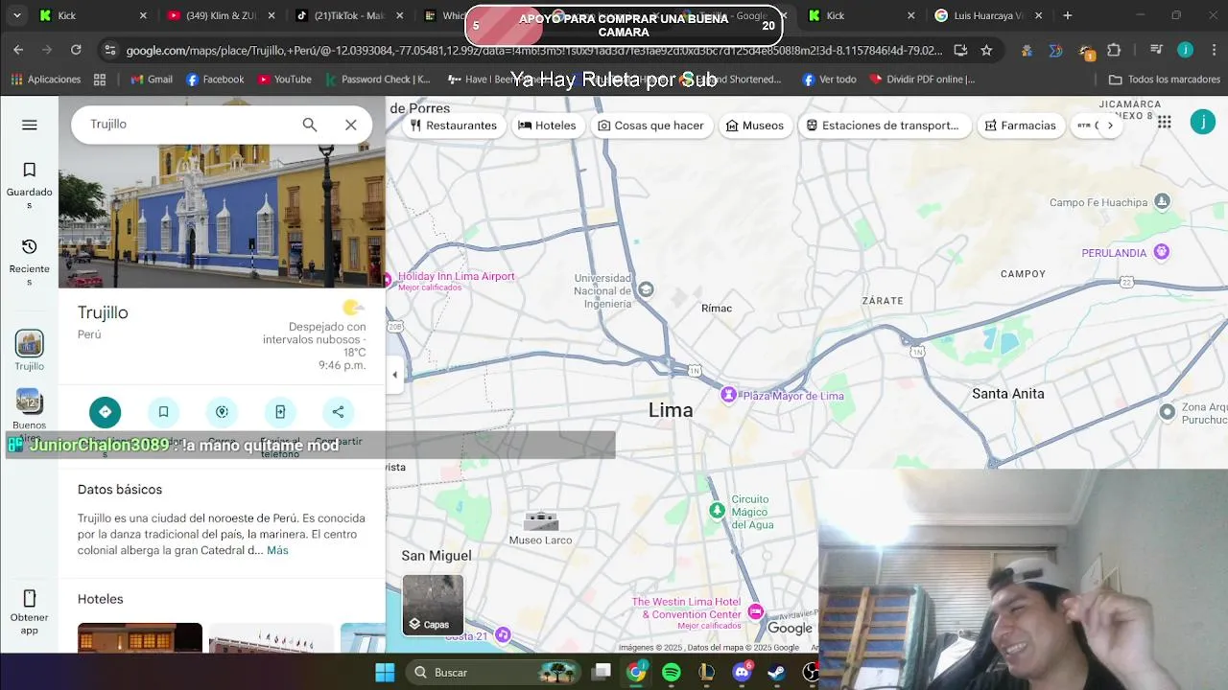Reload the page in Chrome
Viewport: 1228px width, 690px height.
click(76, 50)
